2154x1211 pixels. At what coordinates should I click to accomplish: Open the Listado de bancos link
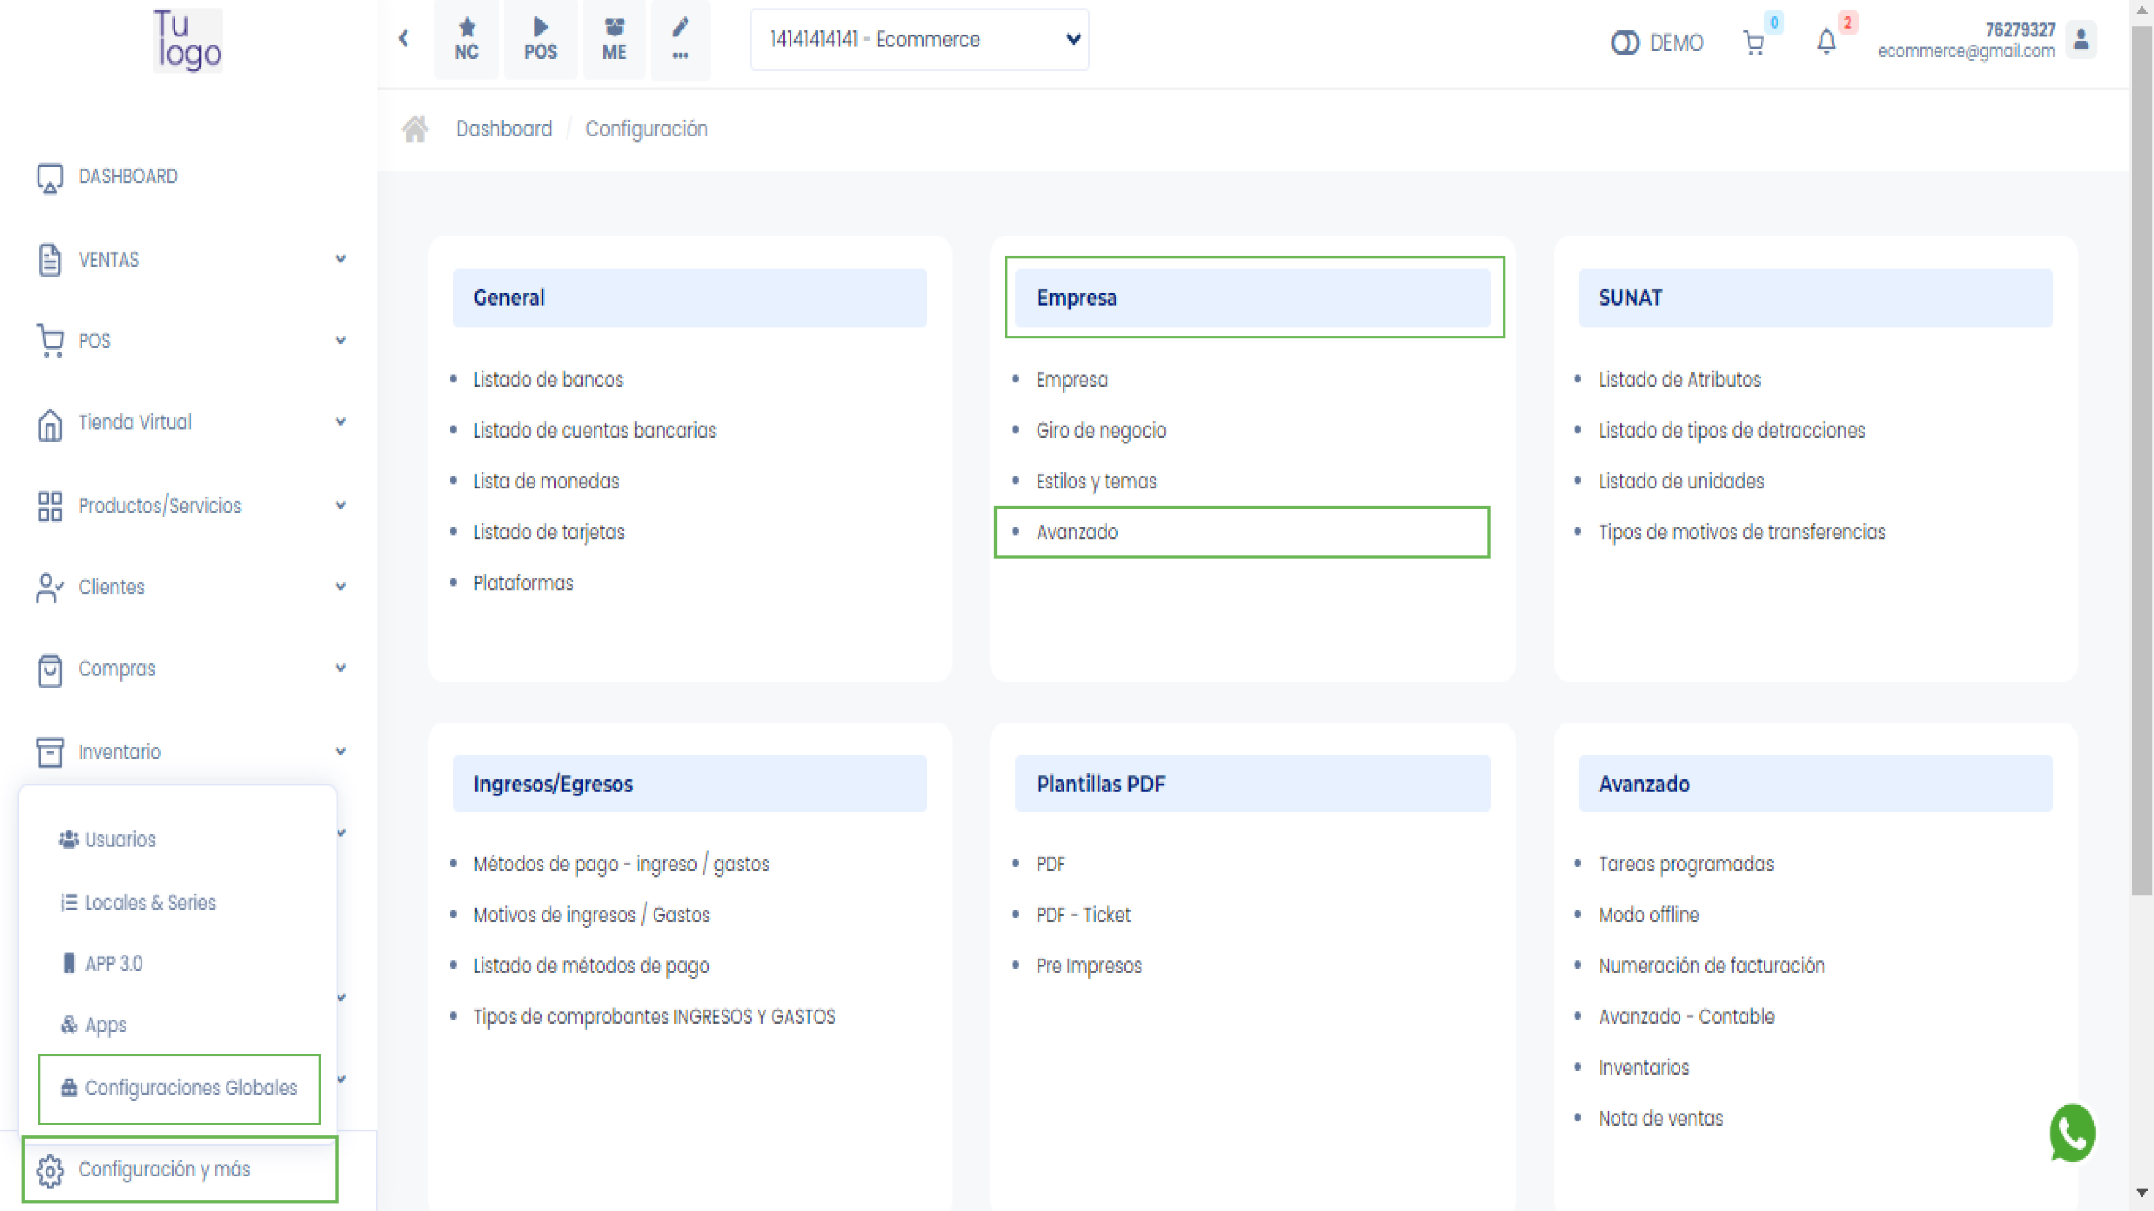(x=547, y=380)
